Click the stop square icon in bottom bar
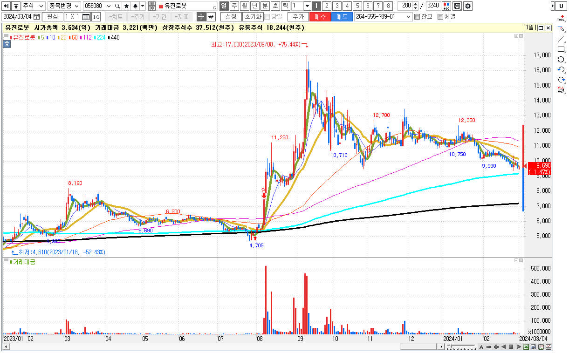The image size is (569, 353). pos(511,347)
